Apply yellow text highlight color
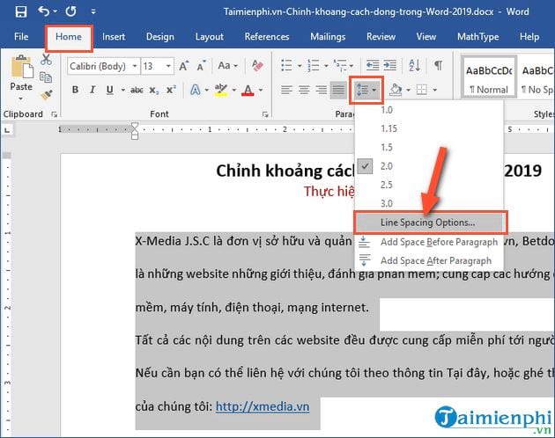Screen dimensions: 555x438 tap(221, 90)
